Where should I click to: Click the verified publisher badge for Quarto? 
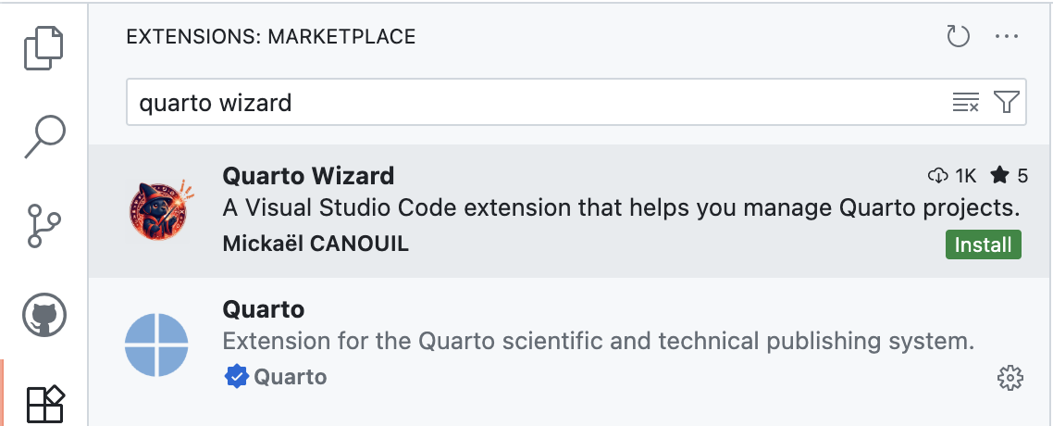coord(236,377)
